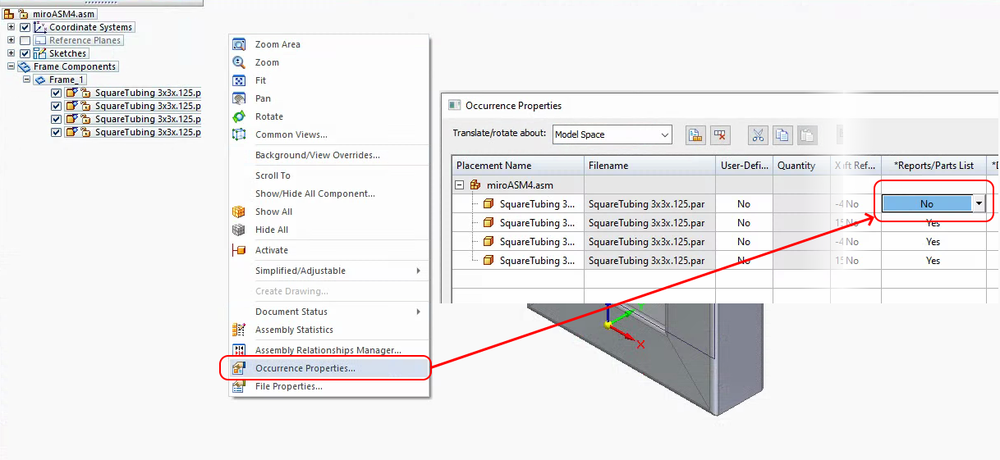Screen dimensions: 1000x460
Task: Choose the Fit view icon
Action: 239,80
